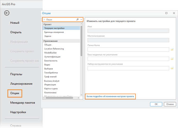178x128 pixels.
Task: Click scroll up arrow in options list
Action: point(81,24)
